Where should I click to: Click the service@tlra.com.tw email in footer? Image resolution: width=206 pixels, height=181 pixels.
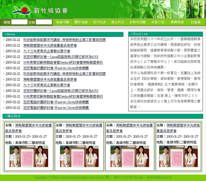159,177
